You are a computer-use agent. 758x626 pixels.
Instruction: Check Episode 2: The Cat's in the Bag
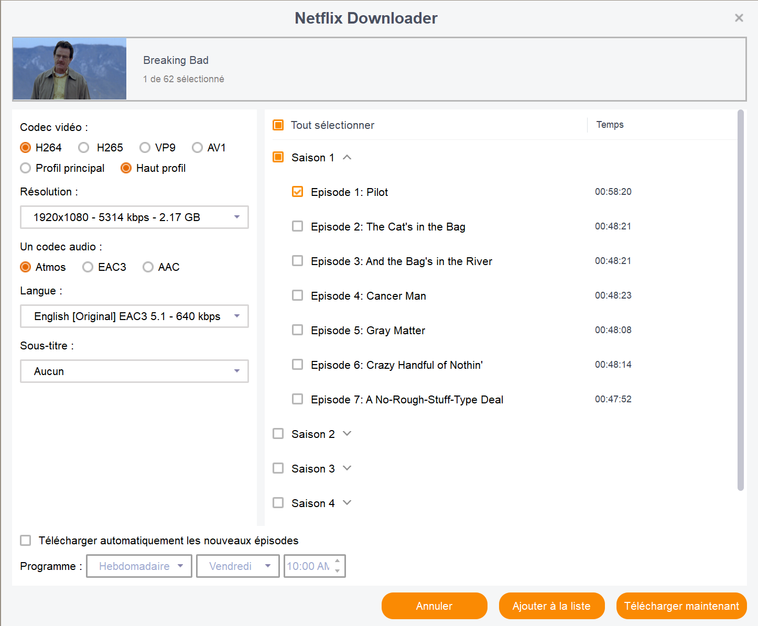tap(297, 226)
